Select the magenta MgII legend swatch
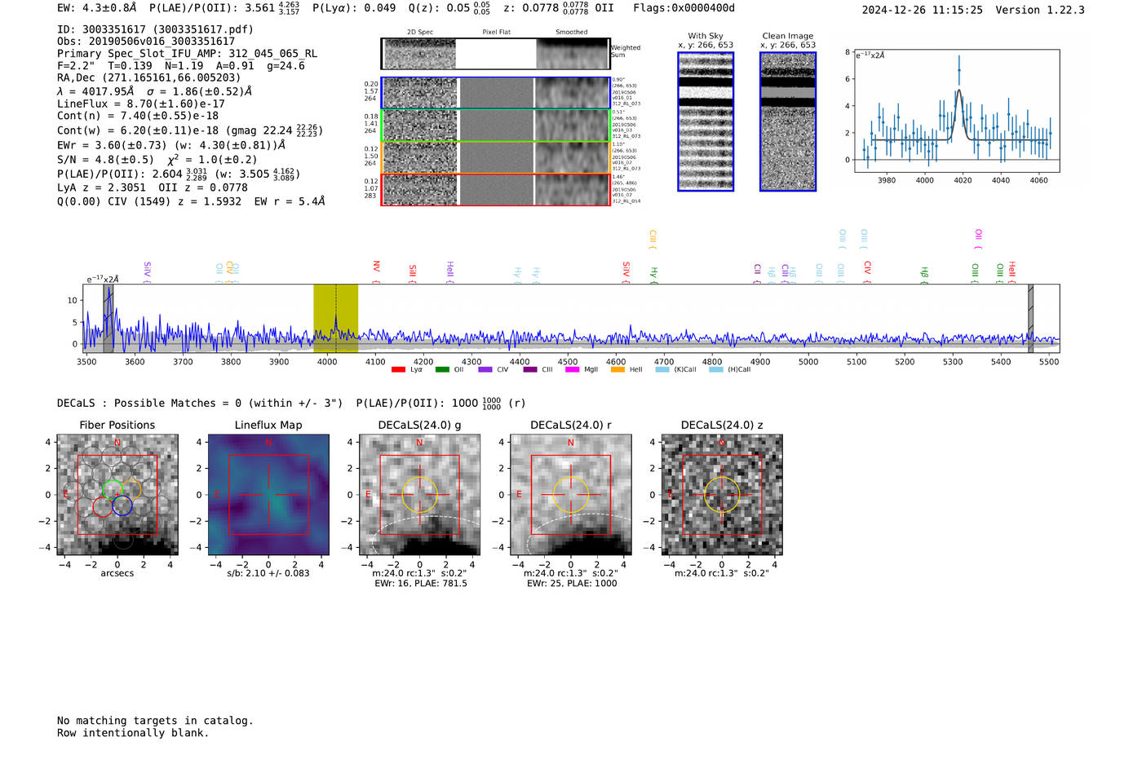The height and width of the screenshot is (777, 1142). (572, 369)
